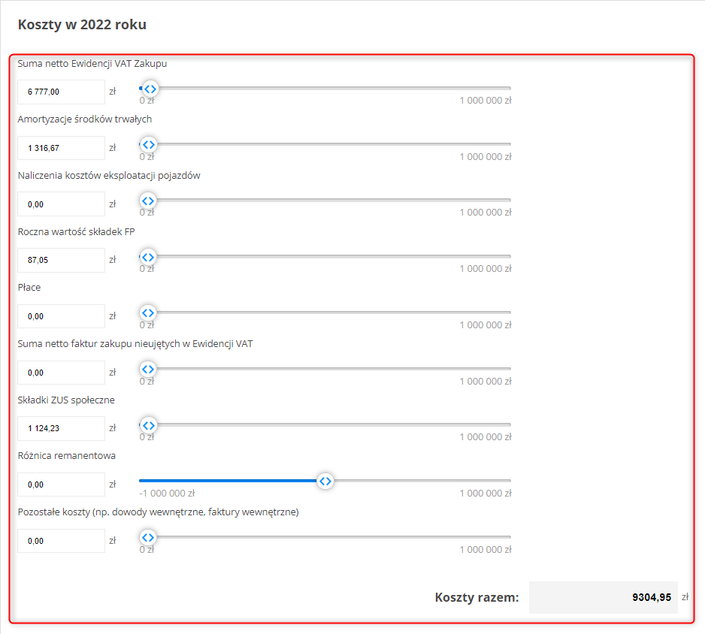This screenshot has width=705, height=634.
Task: Focus the Naliczenia kosztów eksploatacji pojazdów amount field
Action: click(61, 204)
